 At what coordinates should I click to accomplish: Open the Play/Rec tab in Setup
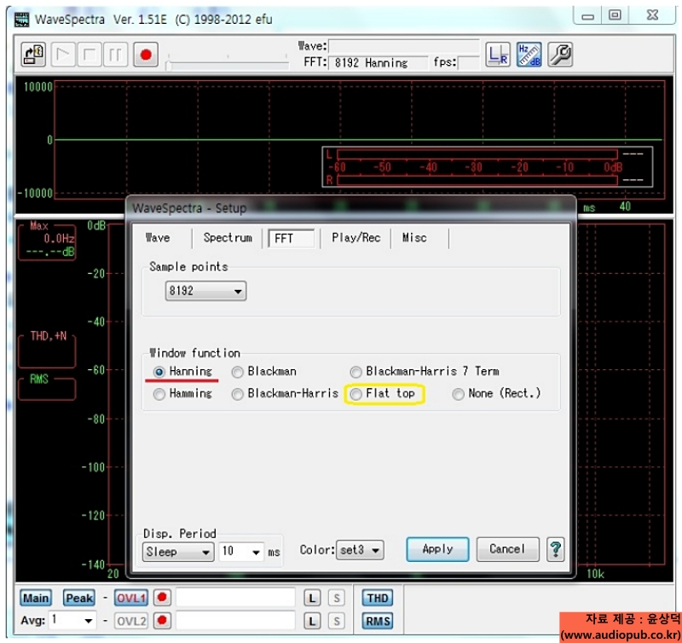click(x=355, y=238)
